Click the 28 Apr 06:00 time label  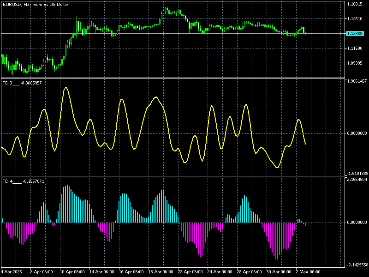[249, 272]
